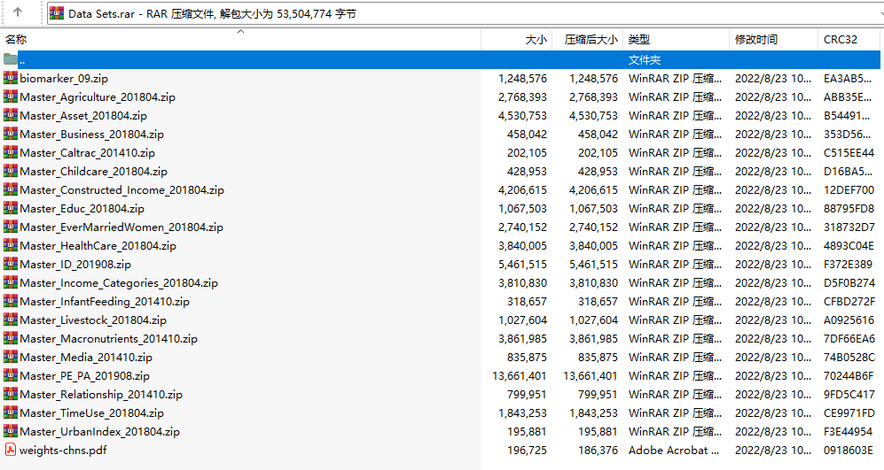
Task: Click CRC32 value F3E44954
Action: (x=848, y=431)
